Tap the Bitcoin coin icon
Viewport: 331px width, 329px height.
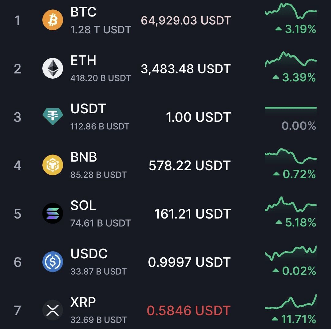point(53,20)
